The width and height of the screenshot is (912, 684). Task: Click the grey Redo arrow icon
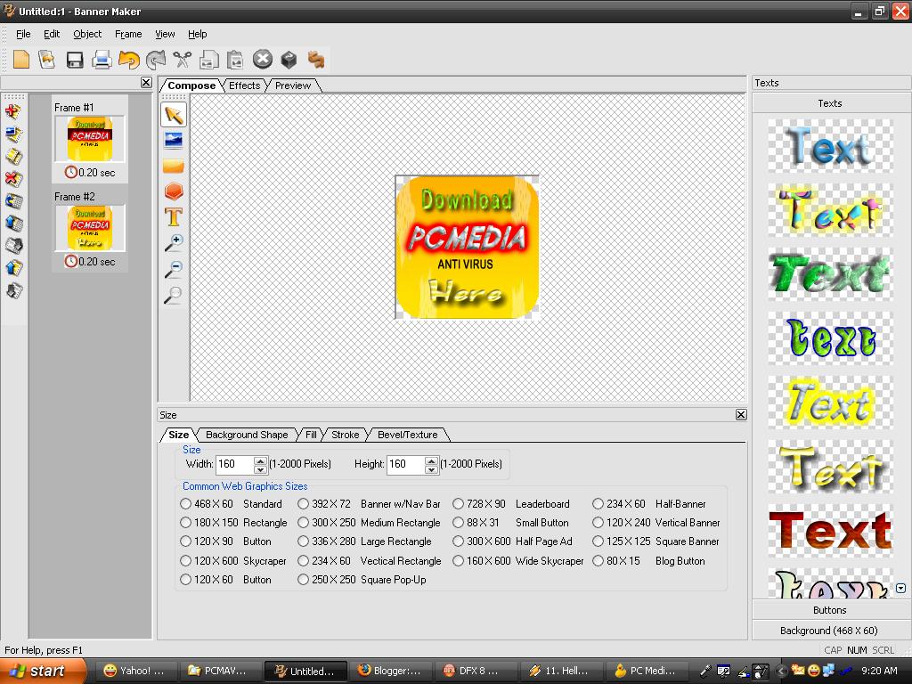pyautogui.click(x=156, y=60)
